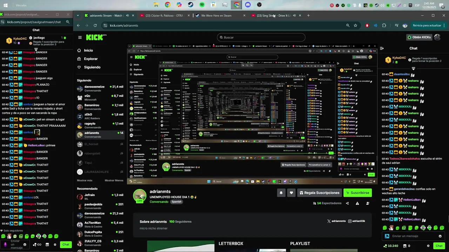
Task: Select rageylo channel in sidebar
Action: tap(100, 125)
